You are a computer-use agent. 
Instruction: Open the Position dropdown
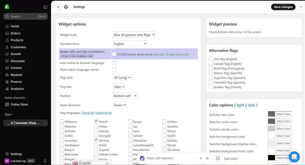(125, 96)
